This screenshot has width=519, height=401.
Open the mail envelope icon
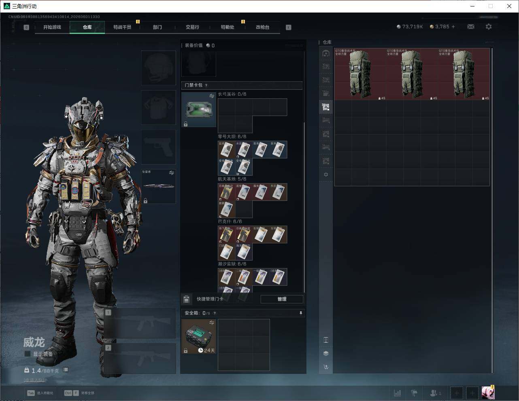471,27
